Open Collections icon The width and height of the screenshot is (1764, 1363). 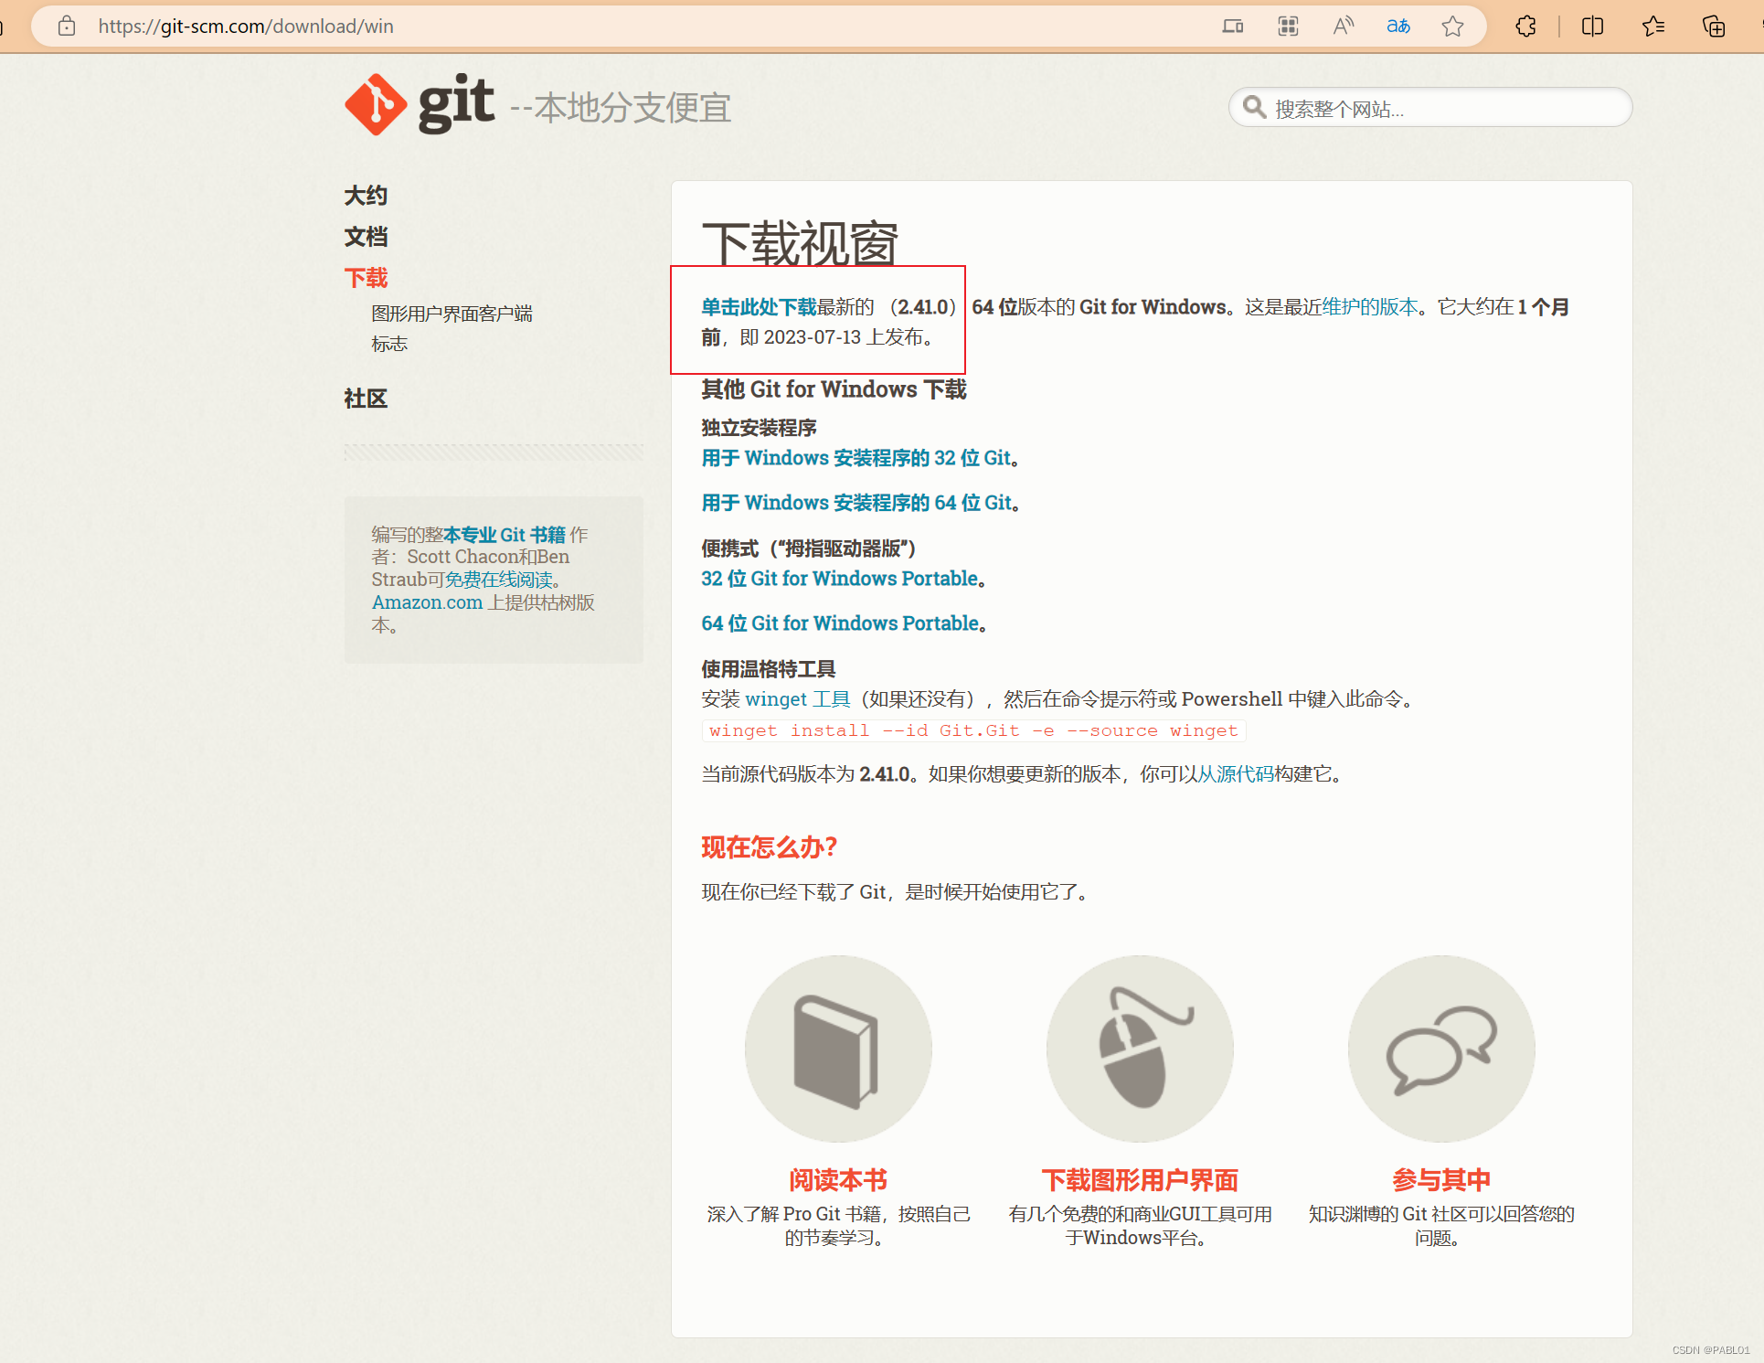tap(1714, 26)
